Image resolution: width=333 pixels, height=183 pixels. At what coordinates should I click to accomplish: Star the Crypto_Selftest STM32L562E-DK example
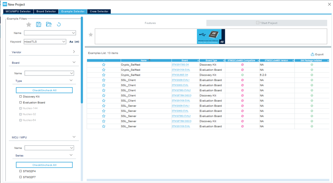104,75
